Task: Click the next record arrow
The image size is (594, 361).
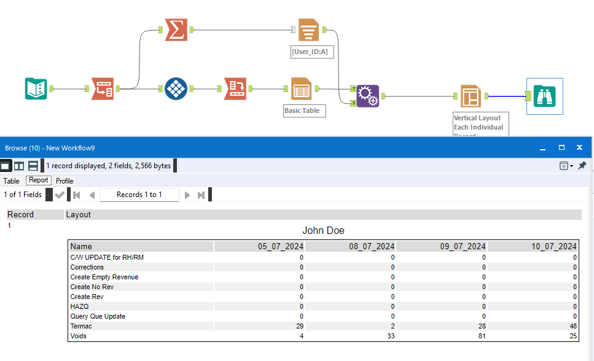Action: [x=187, y=194]
